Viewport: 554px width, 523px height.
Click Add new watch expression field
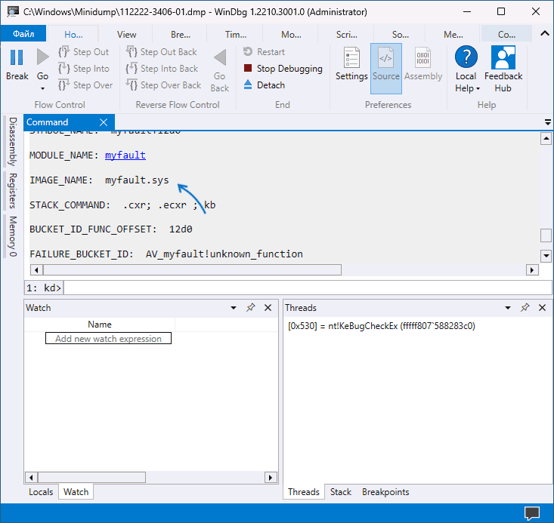coord(108,338)
